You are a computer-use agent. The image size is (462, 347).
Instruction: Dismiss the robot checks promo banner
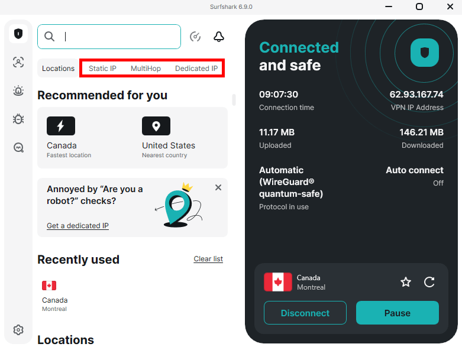[218, 187]
